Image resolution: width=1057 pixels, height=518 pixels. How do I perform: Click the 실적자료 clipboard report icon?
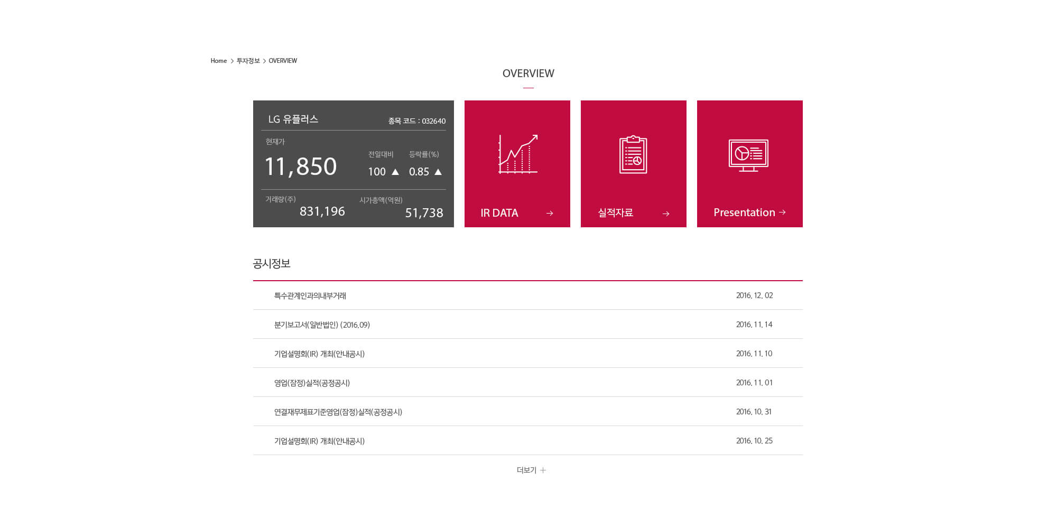pyautogui.click(x=633, y=154)
